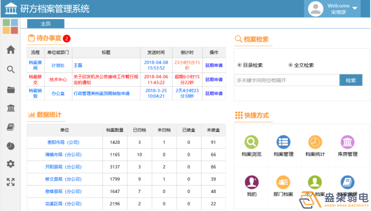Click the 检索 search button
The width and height of the screenshot is (371, 211).
(351, 80)
